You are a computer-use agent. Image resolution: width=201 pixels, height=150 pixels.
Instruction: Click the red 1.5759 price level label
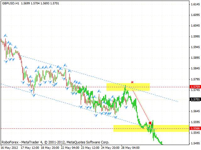pyautogui.click(x=195, y=87)
